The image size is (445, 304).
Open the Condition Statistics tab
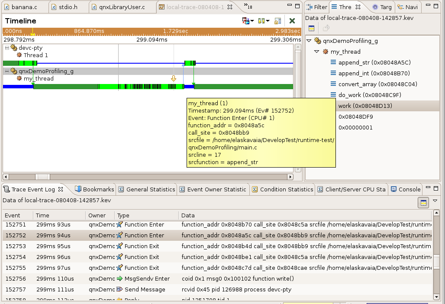[x=282, y=189]
